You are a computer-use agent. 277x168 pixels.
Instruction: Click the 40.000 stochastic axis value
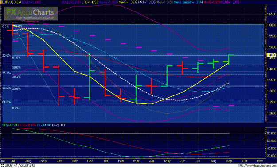tap(272, 149)
